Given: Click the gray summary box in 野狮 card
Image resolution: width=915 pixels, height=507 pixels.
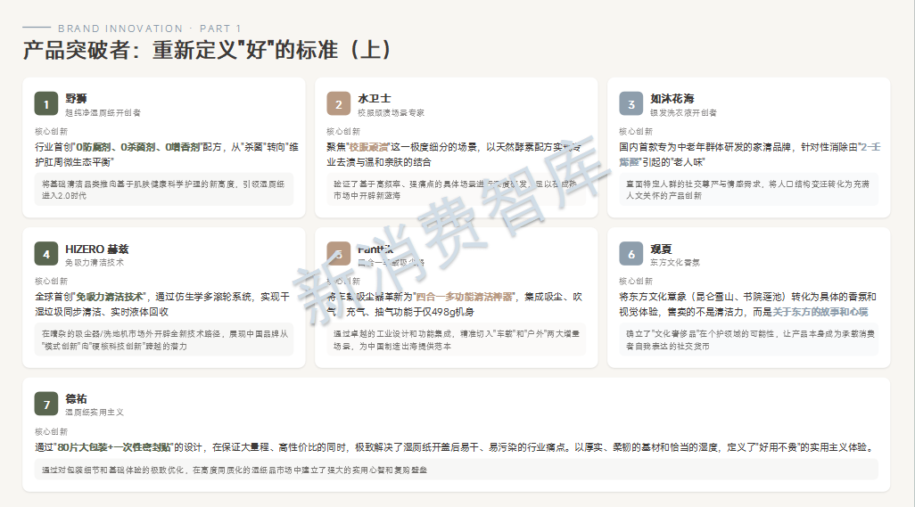Looking at the screenshot, I should click(157, 189).
